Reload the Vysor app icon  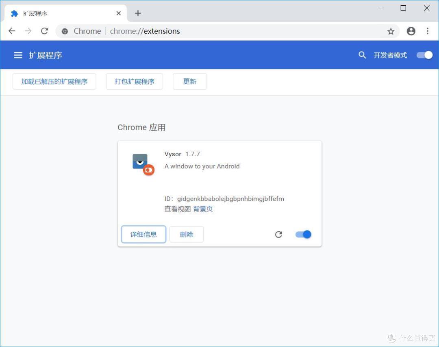[x=278, y=234]
